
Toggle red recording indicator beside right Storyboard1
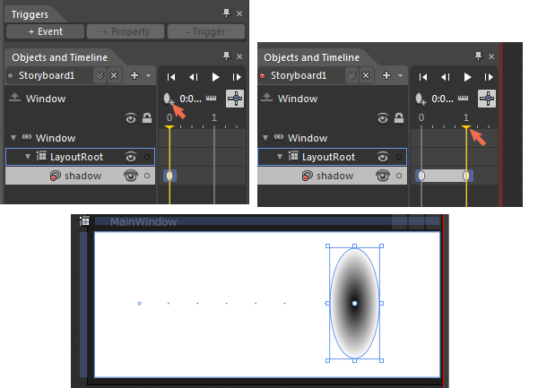(262, 76)
